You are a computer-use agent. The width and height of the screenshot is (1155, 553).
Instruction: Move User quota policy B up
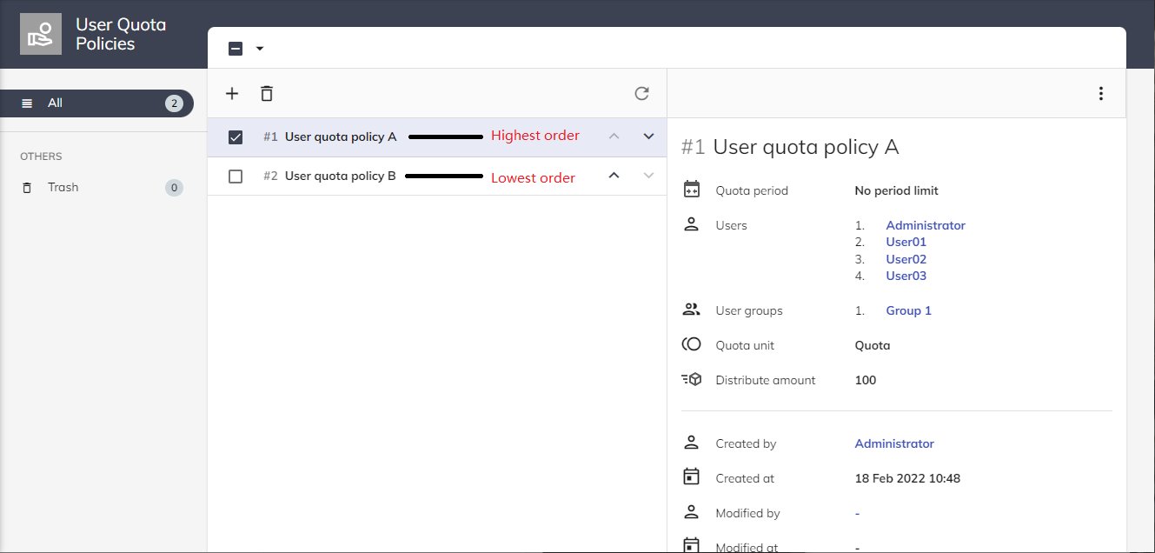pyautogui.click(x=614, y=176)
